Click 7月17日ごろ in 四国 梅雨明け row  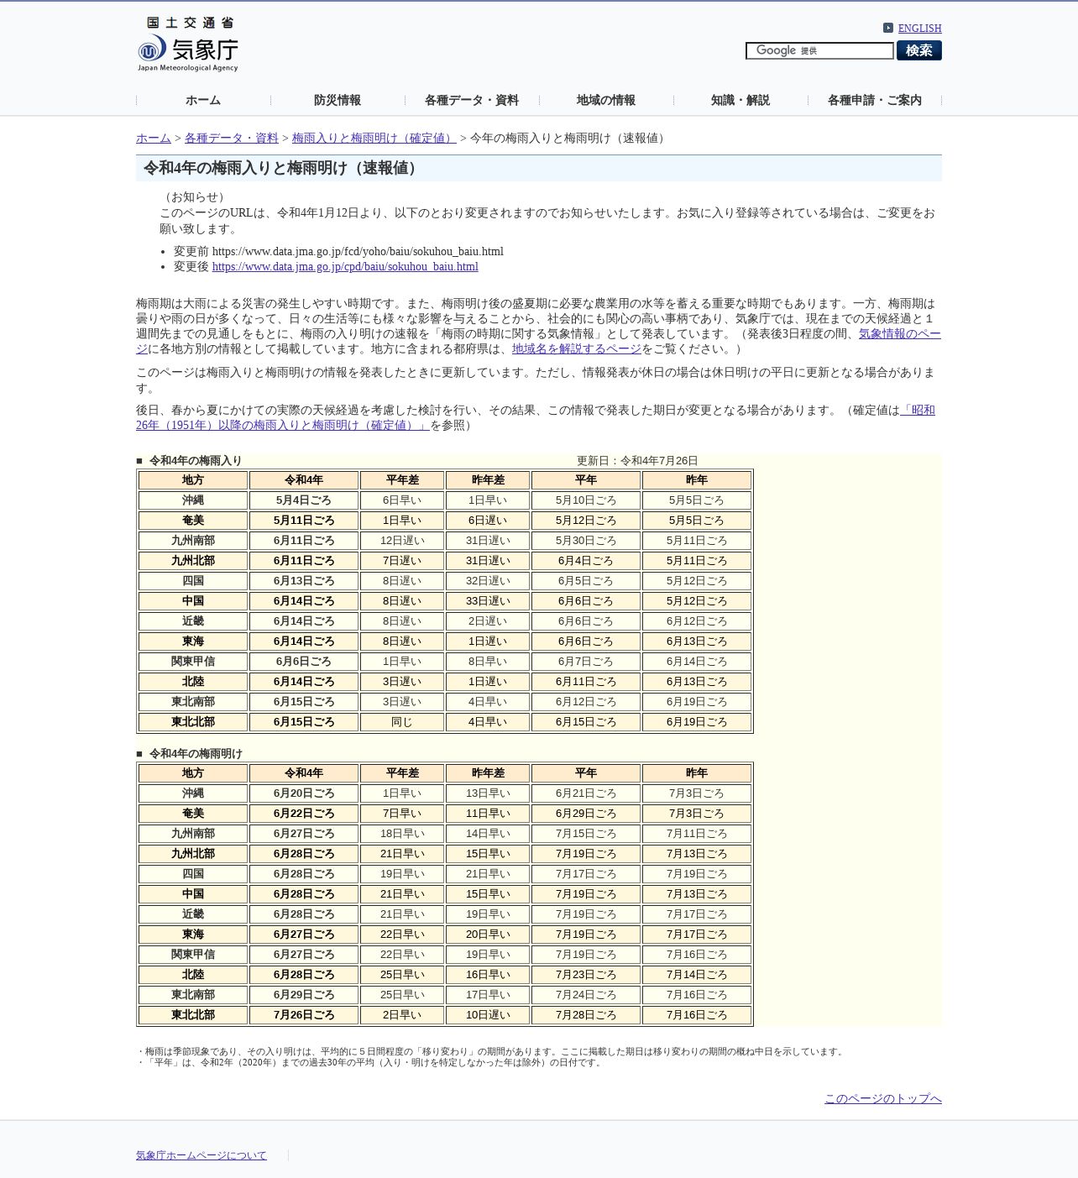[586, 874]
